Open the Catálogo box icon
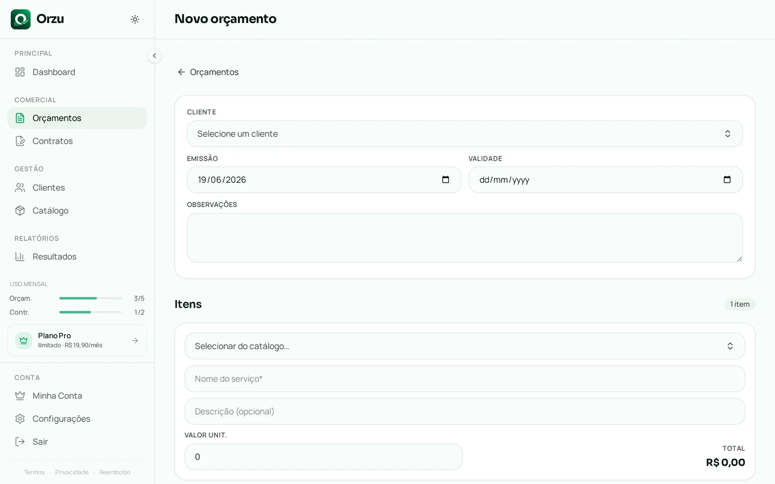 (20, 211)
